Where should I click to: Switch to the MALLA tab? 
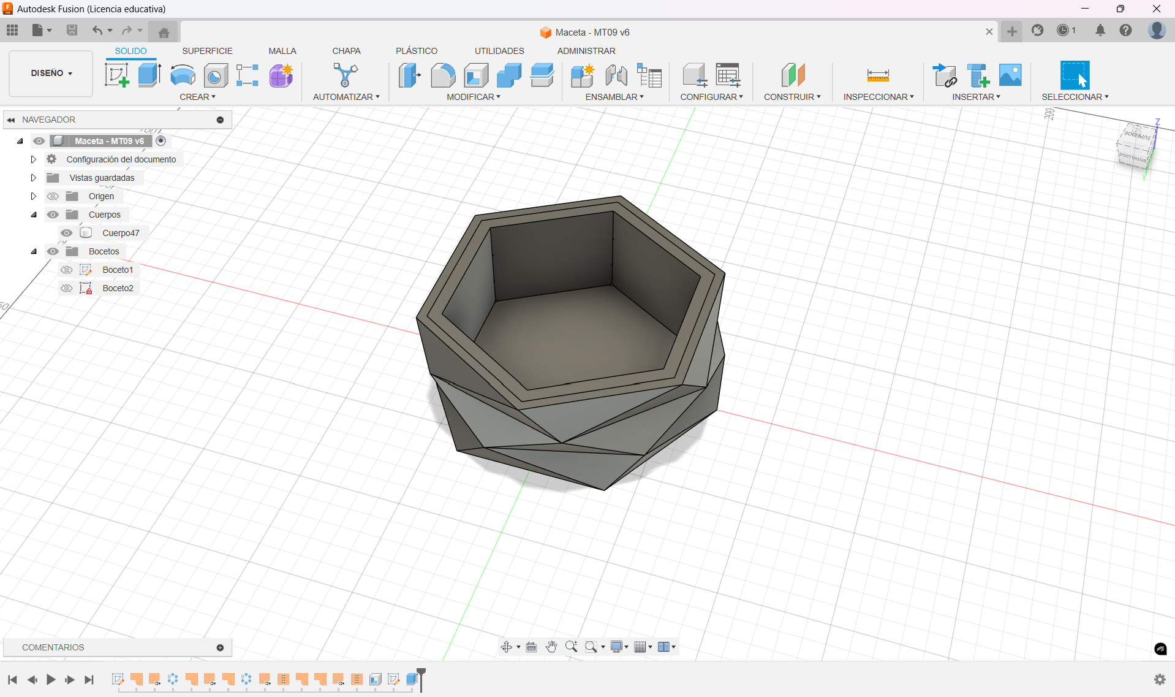tap(282, 51)
